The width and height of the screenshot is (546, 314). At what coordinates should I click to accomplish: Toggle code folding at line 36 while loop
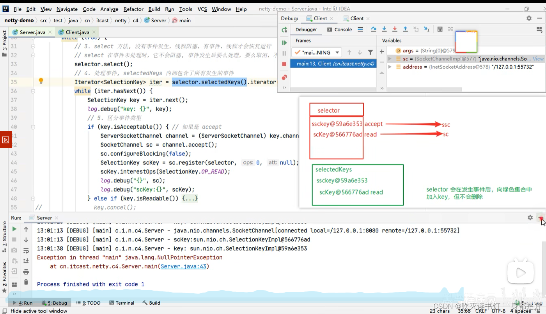tap(33, 91)
